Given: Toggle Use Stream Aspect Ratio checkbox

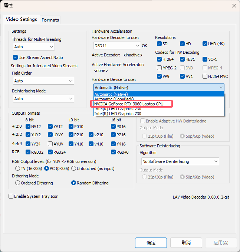Looking at the screenshot, I should 16,58.
